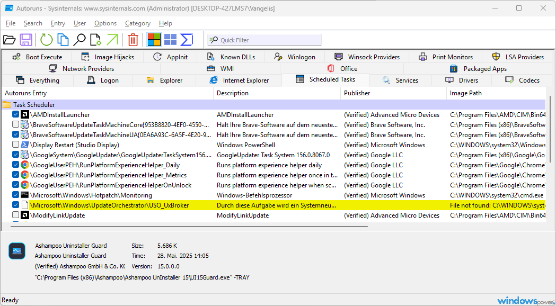The height and width of the screenshot is (306, 556).
Task: Open the File menu
Action: coord(11,23)
